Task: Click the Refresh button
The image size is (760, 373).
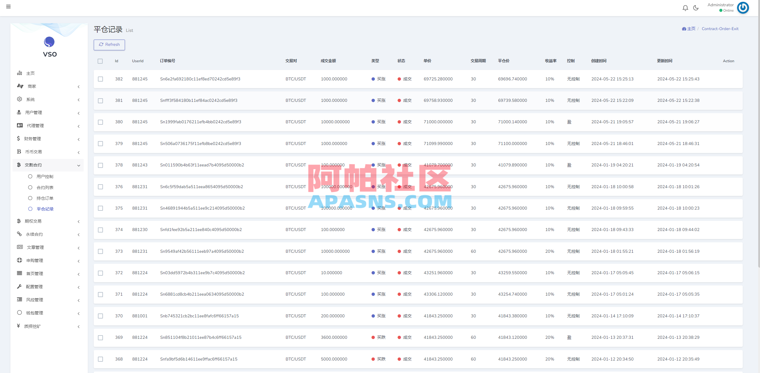Action: point(109,45)
